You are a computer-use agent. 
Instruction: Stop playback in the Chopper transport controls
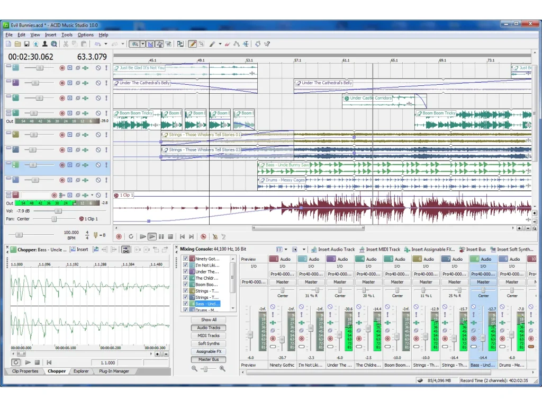38,362
